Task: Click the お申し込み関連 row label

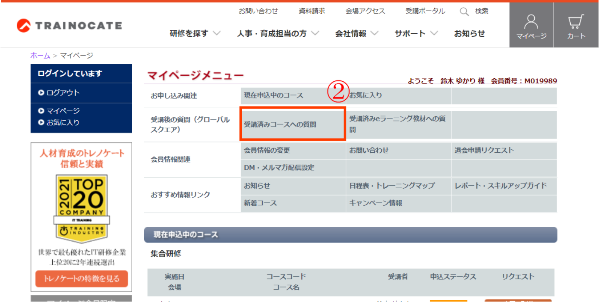Action: point(174,96)
